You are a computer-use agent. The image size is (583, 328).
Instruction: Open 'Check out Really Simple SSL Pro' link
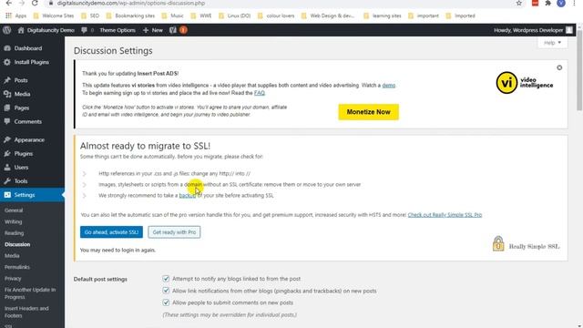[445, 215]
